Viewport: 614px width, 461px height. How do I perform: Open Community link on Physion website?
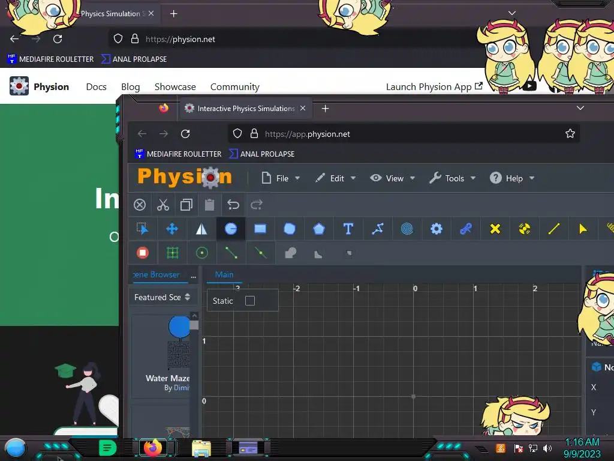tap(235, 86)
